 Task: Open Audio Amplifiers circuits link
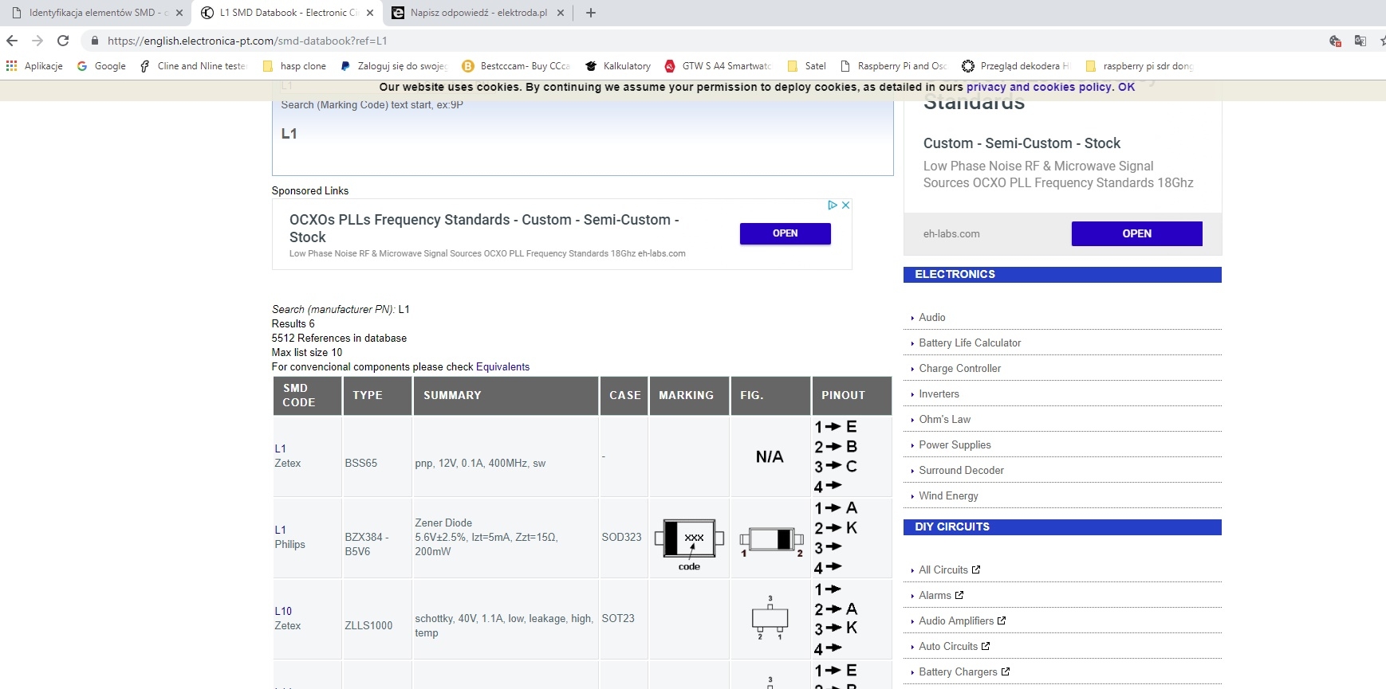coord(962,620)
